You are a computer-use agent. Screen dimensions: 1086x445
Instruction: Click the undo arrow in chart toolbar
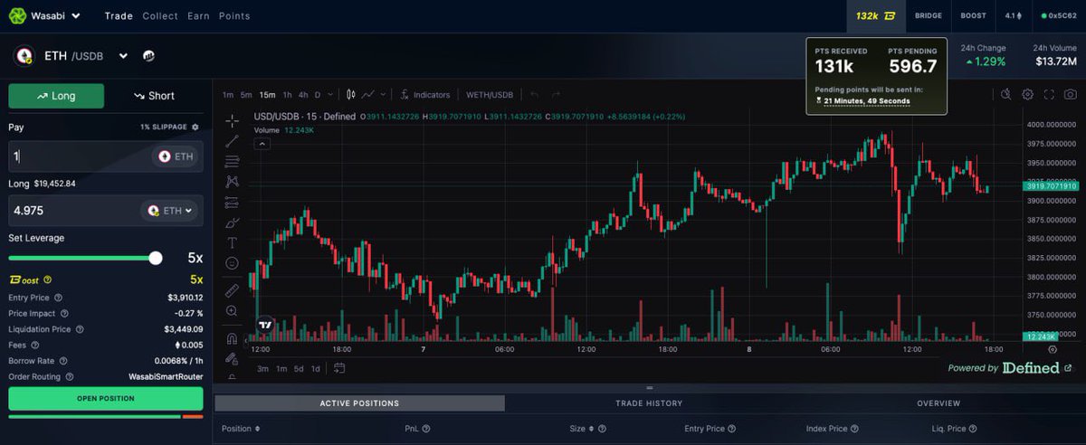(x=534, y=94)
